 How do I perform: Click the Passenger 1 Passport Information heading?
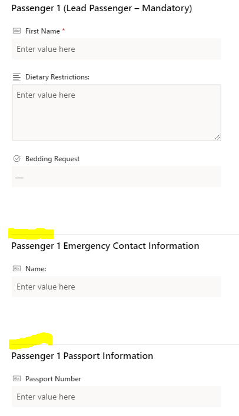(82, 356)
